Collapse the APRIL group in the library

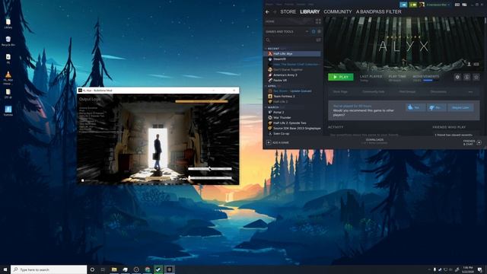tap(266, 86)
